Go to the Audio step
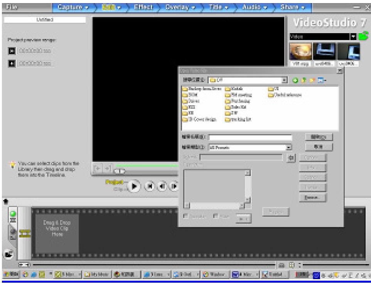The height and width of the screenshot is (283, 371). (254, 8)
